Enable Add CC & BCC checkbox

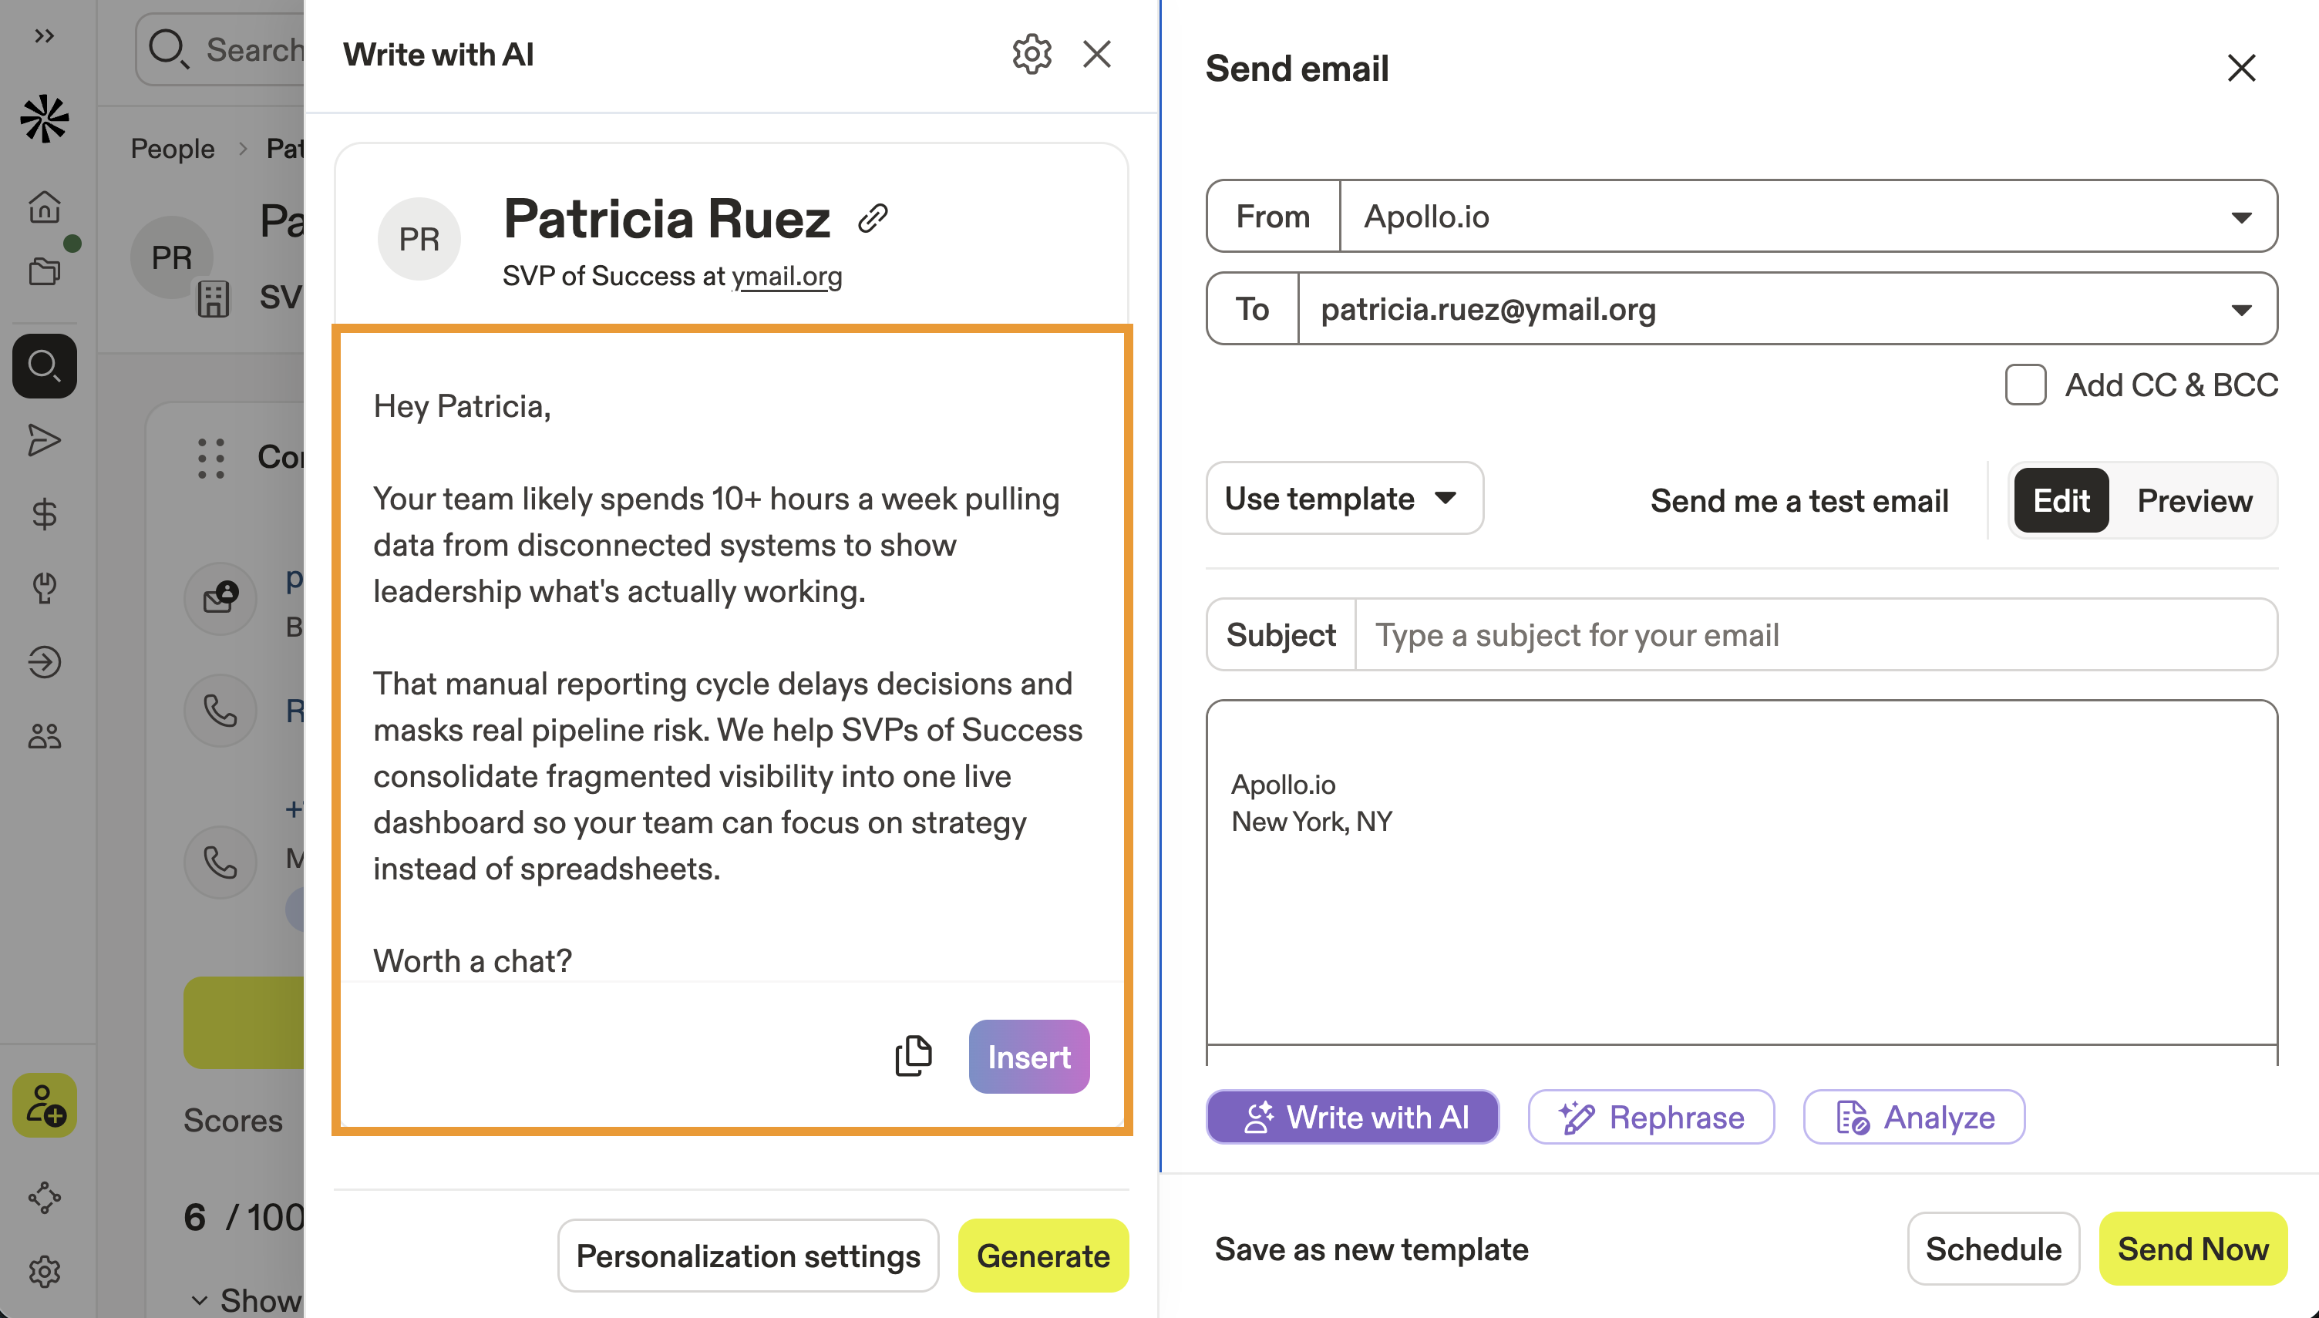click(2024, 385)
